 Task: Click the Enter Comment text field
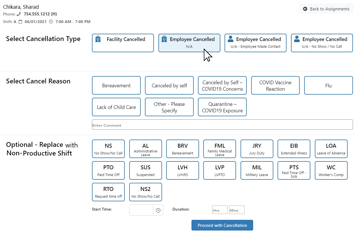[222, 124]
